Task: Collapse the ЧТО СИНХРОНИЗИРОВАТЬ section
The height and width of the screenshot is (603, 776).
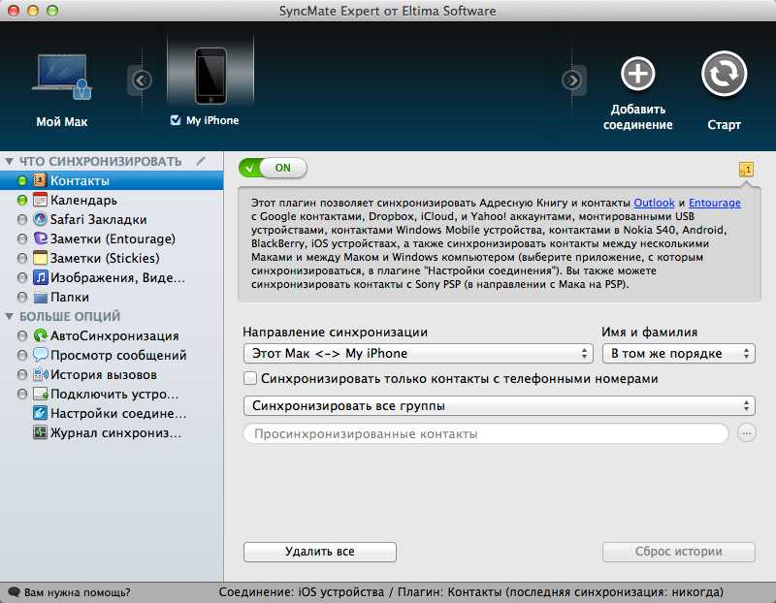Action: [x=9, y=161]
